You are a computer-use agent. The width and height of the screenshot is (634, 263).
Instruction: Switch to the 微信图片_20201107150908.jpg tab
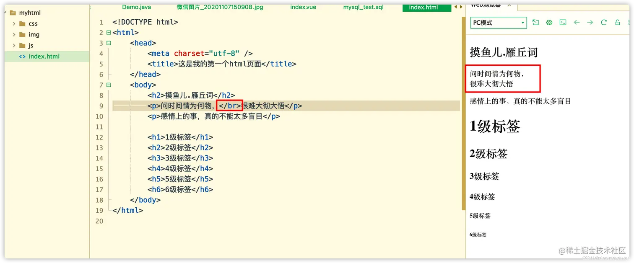click(220, 7)
